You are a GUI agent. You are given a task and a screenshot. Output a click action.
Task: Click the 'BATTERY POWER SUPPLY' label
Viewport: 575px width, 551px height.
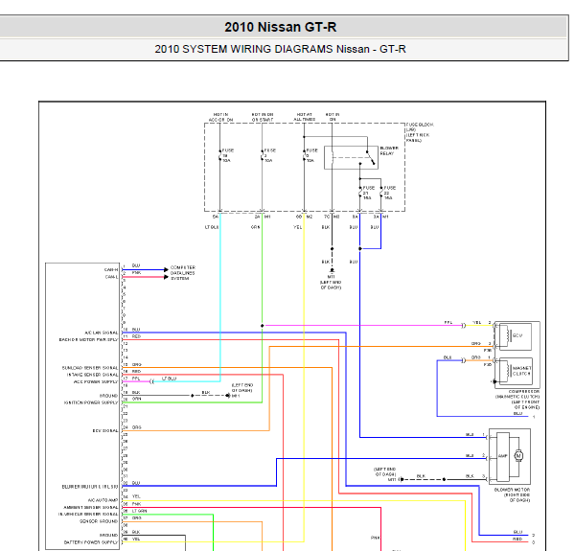[x=91, y=542]
